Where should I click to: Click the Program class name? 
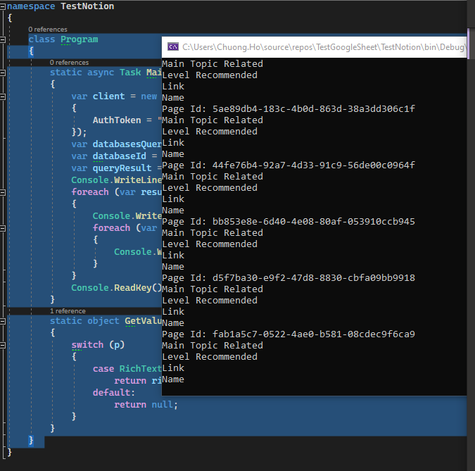click(79, 39)
